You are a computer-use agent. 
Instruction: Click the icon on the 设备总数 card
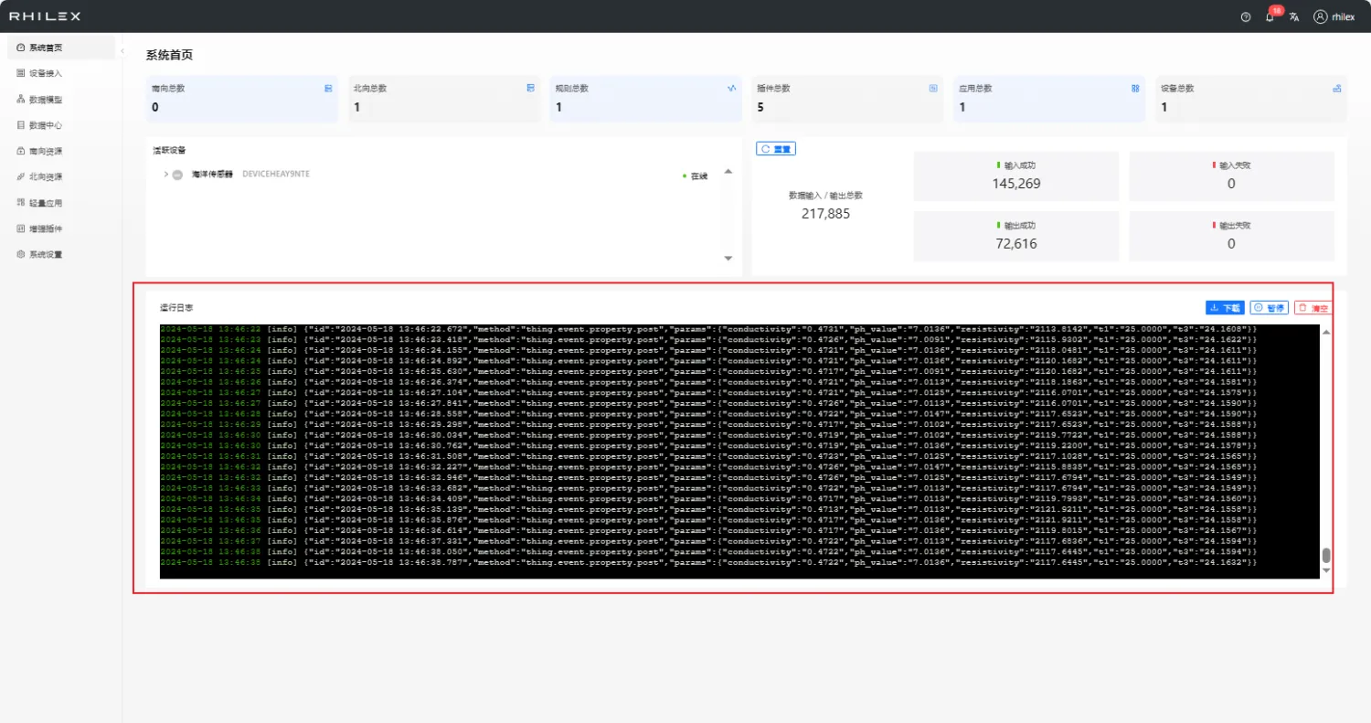[1336, 89]
